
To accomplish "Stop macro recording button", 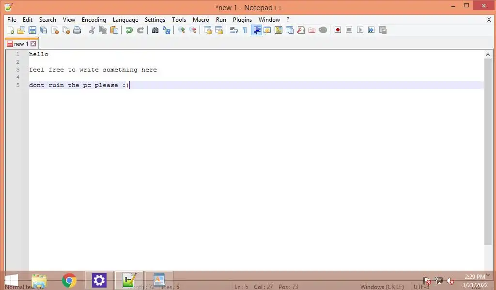I will pos(349,30).
